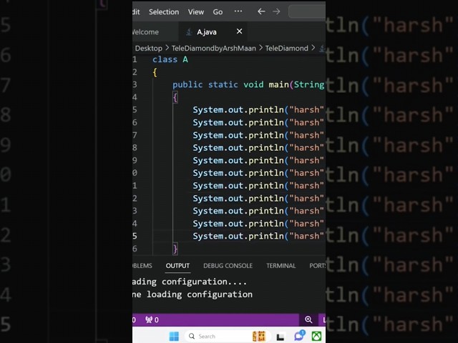458x343 pixels.
Task: Open the Chat app with notification badge
Action: coord(299,336)
